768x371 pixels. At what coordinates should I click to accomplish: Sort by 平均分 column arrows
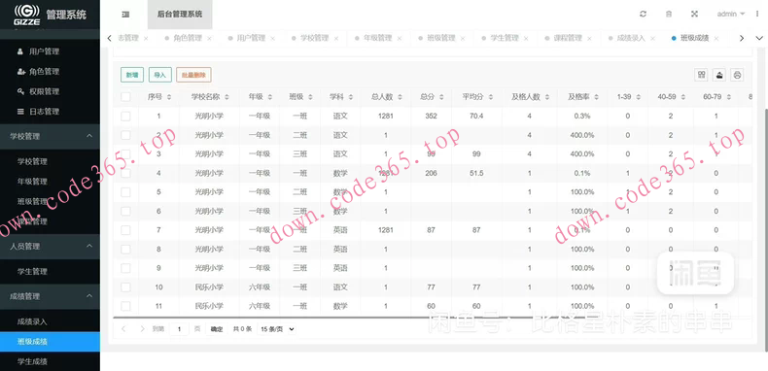(491, 97)
